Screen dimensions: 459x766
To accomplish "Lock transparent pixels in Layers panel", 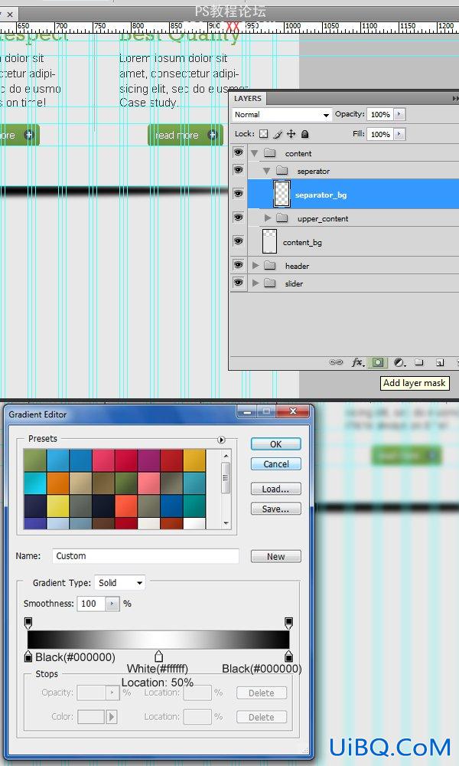I will point(264,134).
